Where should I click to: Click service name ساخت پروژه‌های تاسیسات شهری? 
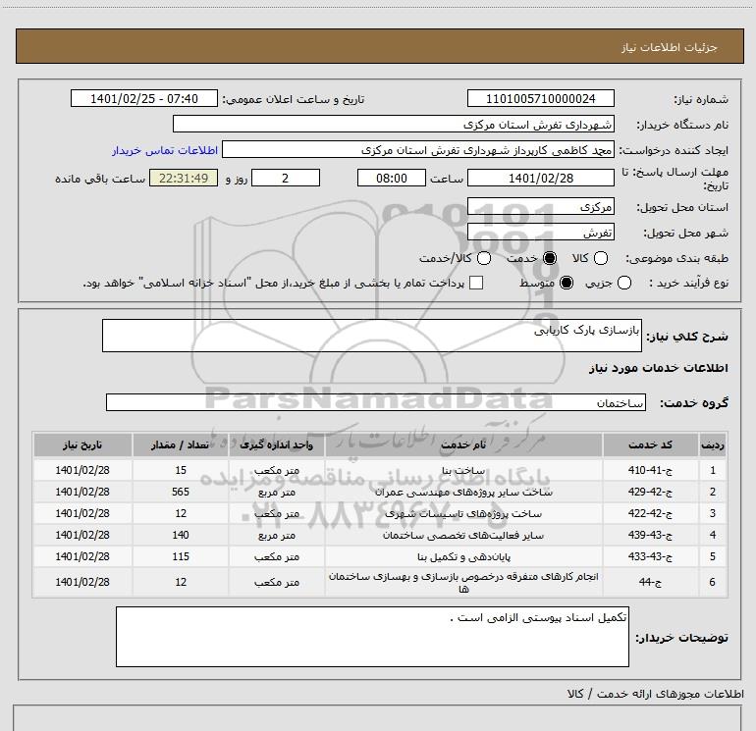coord(463,514)
